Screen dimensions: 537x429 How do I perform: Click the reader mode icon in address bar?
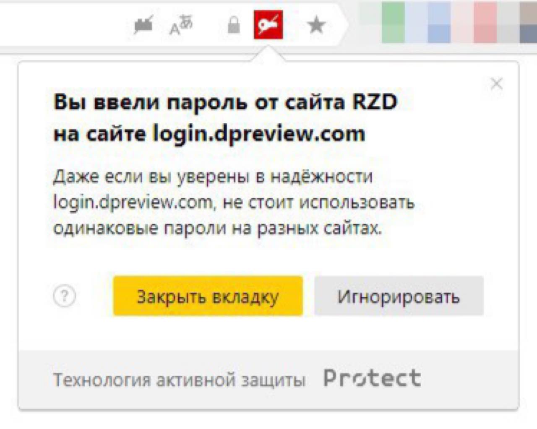coord(143,25)
